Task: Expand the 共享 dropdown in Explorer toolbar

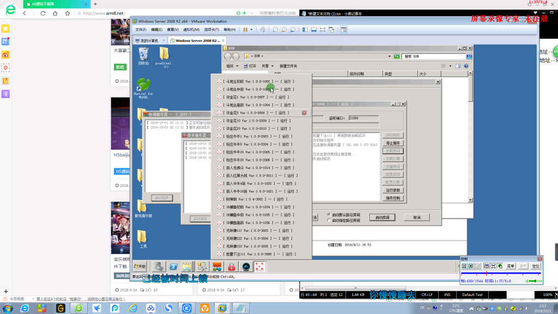Action: (267, 66)
